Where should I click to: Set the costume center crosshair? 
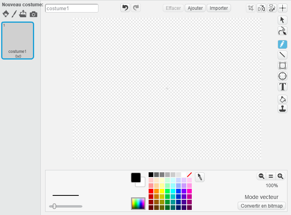point(282,8)
